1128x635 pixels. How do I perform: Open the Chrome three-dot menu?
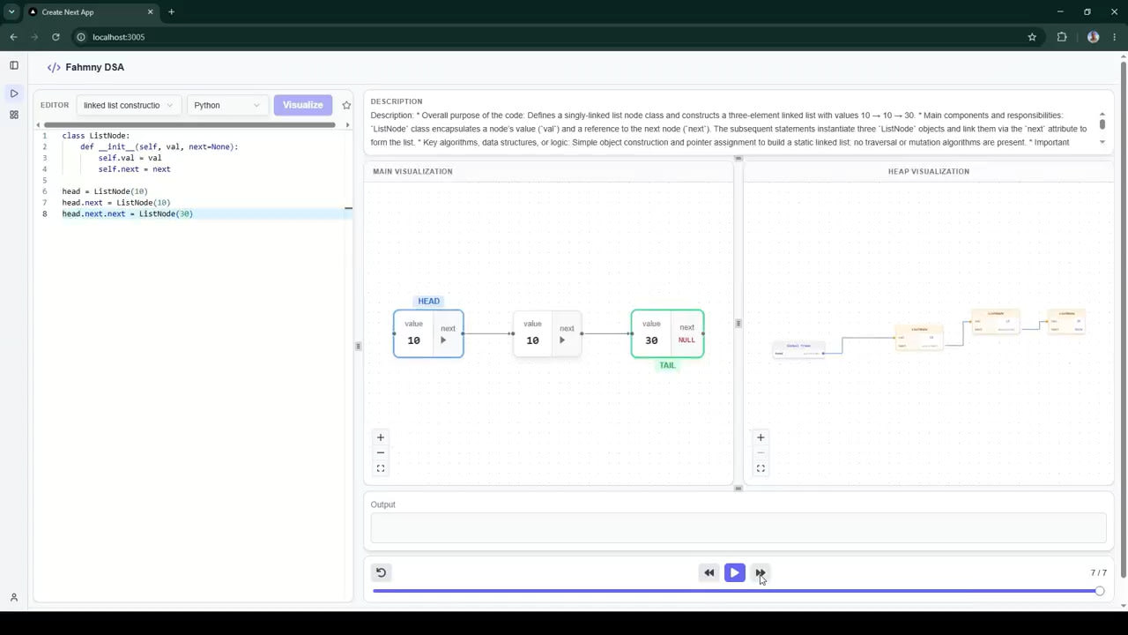(1115, 37)
